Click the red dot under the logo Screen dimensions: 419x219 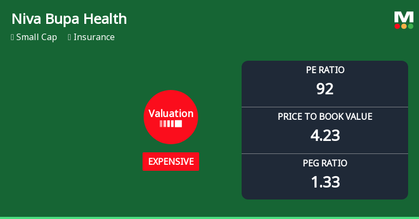tap(397, 26)
